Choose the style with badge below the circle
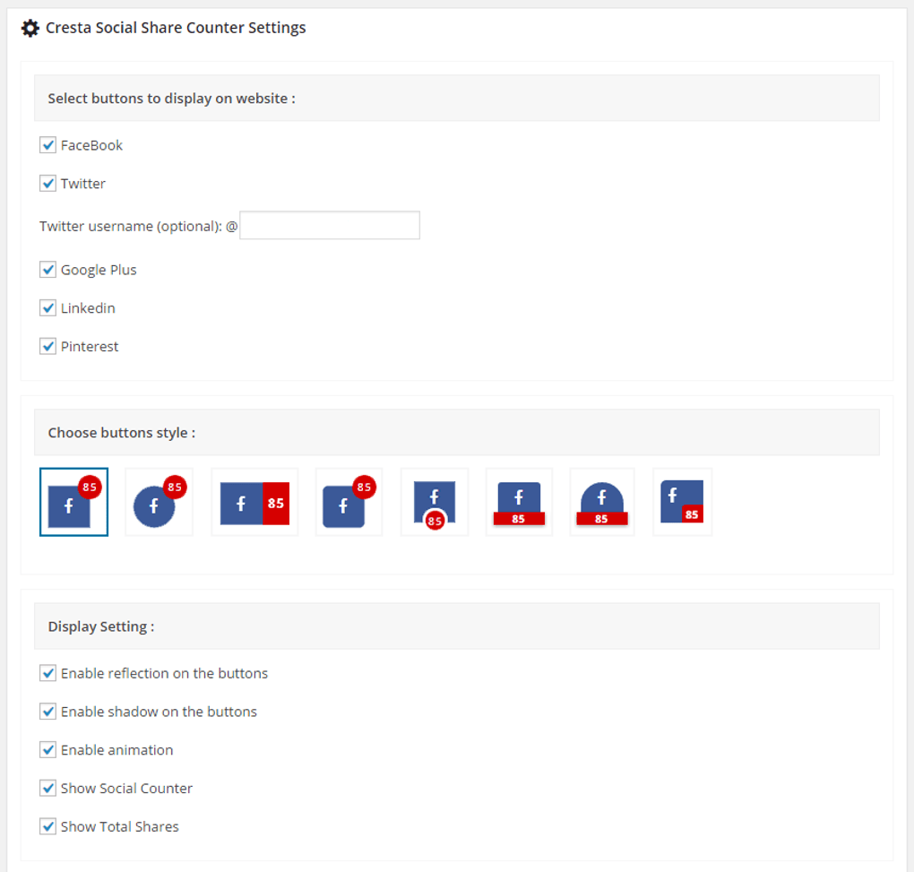The height and width of the screenshot is (872, 914). coord(434,502)
